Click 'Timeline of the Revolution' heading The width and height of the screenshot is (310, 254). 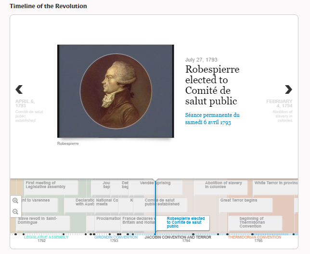48,6
